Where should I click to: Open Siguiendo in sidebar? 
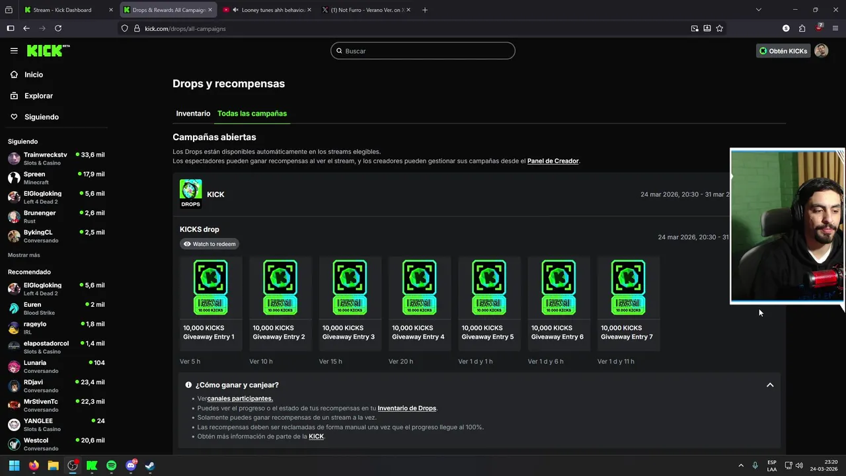(x=42, y=117)
